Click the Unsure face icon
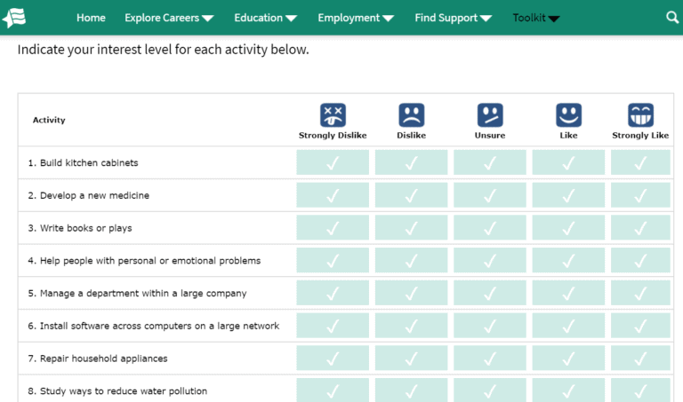Image resolution: width=683 pixels, height=402 pixels. [x=489, y=115]
